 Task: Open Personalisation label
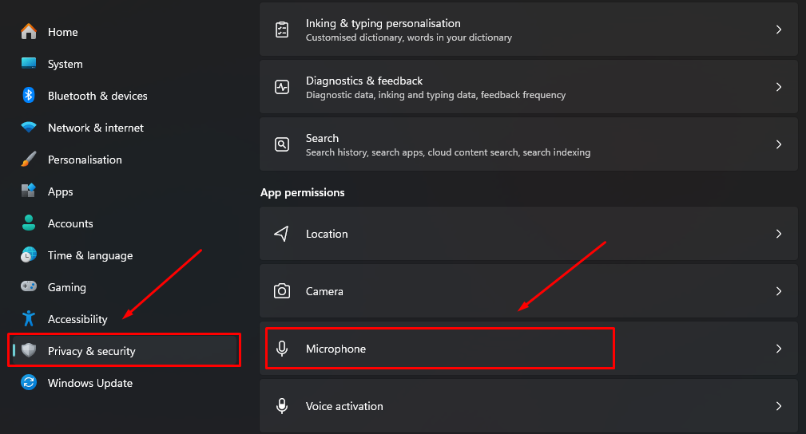85,160
